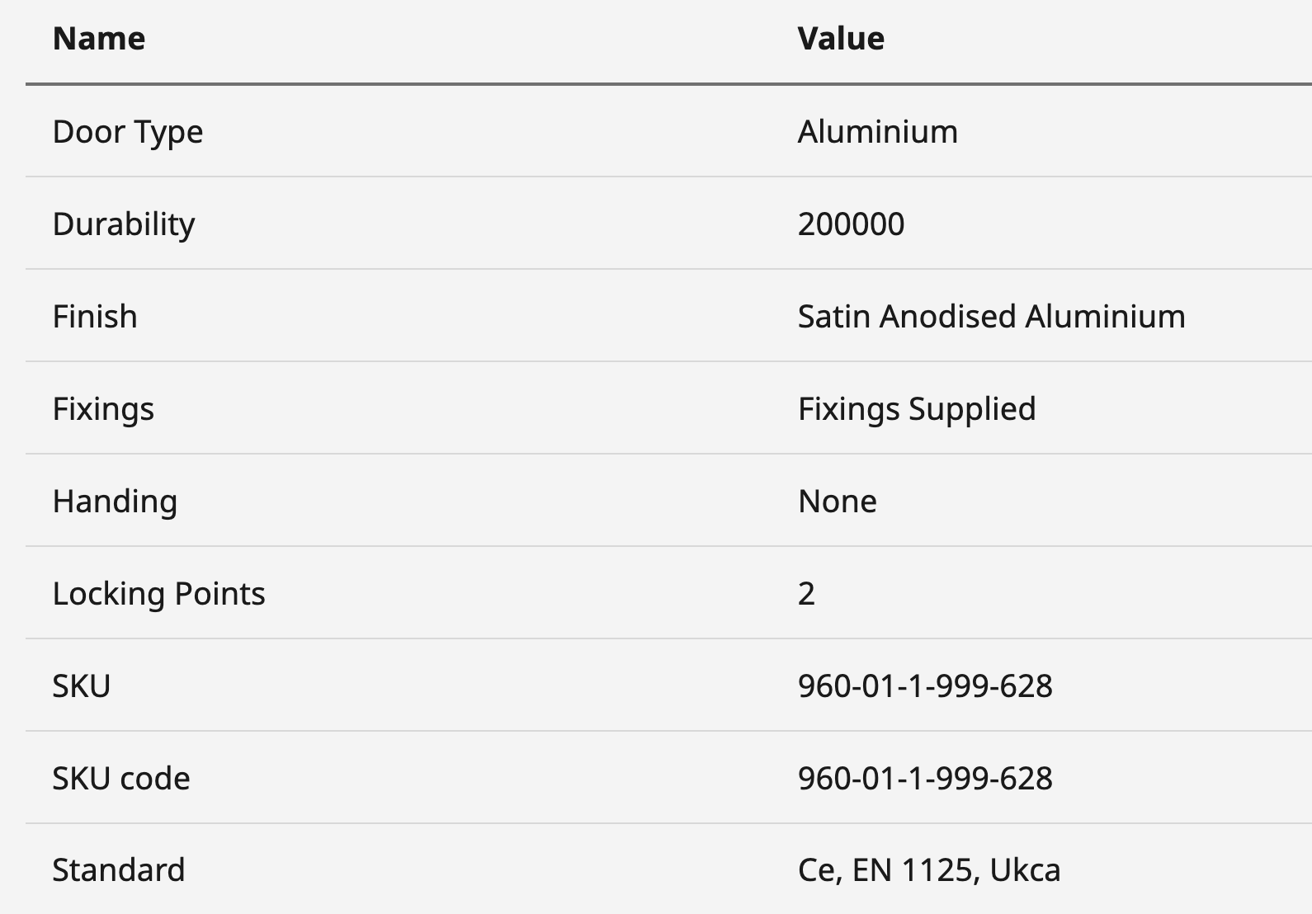Click the 200000 durability value

851,224
